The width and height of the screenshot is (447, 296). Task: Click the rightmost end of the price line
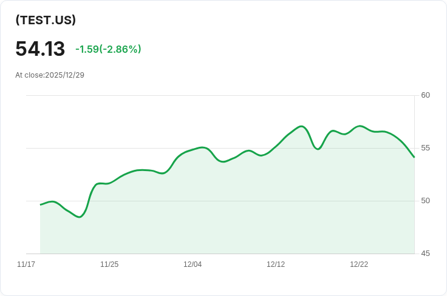(414, 157)
